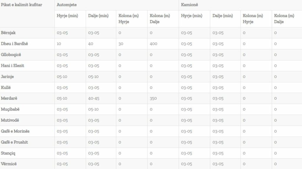The width and height of the screenshot is (302, 169).
Task: Click the Jarinje row name
Action: coord(7,77)
